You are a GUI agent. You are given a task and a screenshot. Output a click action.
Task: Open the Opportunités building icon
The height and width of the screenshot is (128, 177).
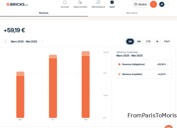click(x=80, y=2)
